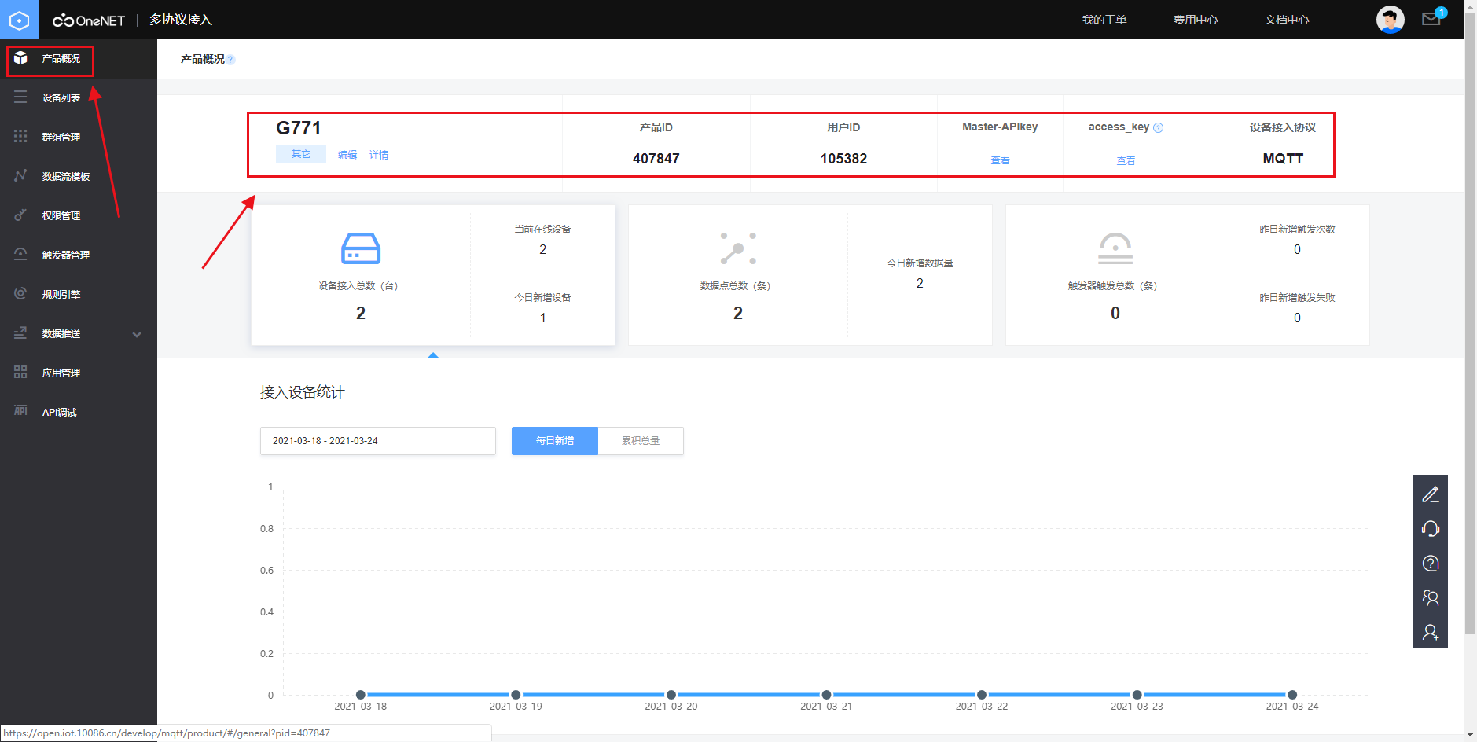1477x742 pixels.
Task: Click the OneNET hexagon home icon
Action: click(x=19, y=20)
